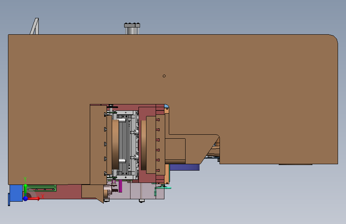
Task: Click the red "X" axis label
Action: (x=43, y=196)
